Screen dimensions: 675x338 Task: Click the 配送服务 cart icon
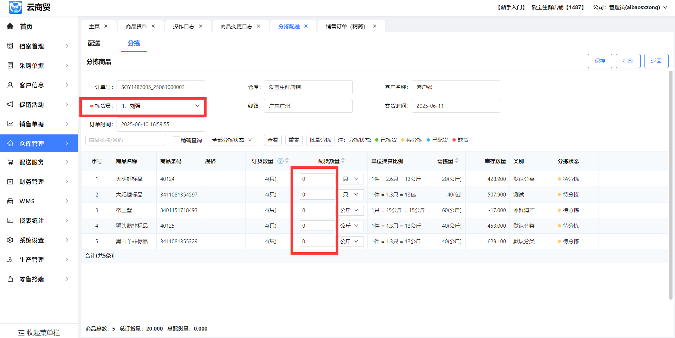(10, 162)
